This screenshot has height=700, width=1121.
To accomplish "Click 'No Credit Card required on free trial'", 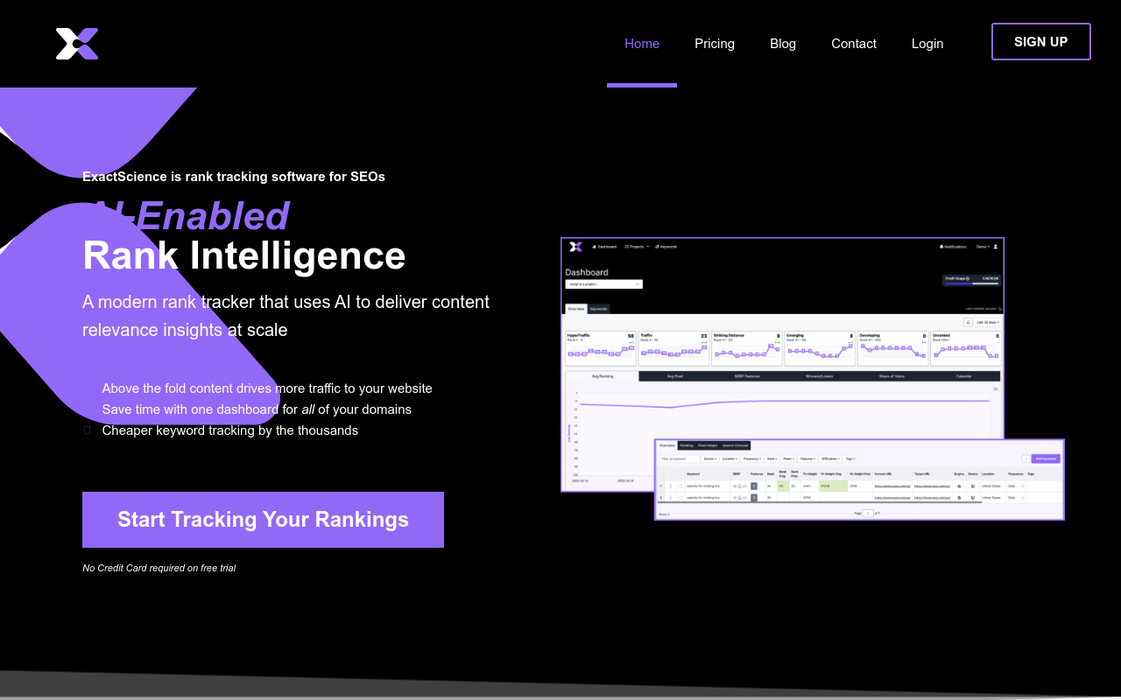I will click(x=159, y=568).
